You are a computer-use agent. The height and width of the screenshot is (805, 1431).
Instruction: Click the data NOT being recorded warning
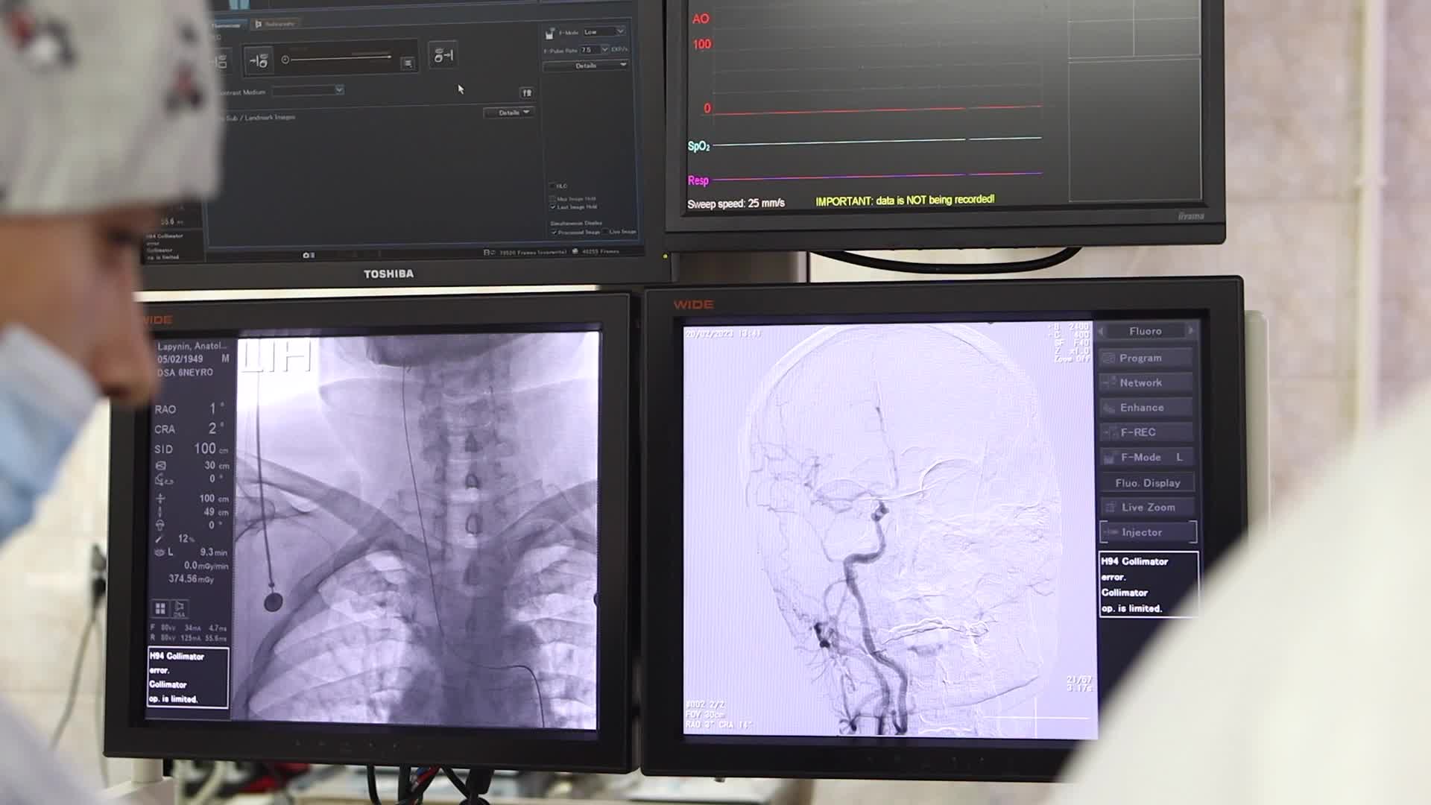pos(905,201)
